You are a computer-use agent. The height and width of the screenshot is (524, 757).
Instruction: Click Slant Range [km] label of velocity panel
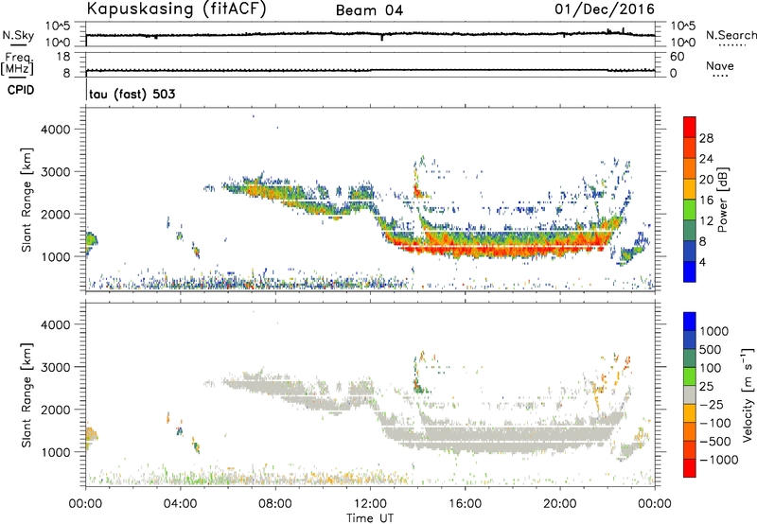pyautogui.click(x=26, y=395)
